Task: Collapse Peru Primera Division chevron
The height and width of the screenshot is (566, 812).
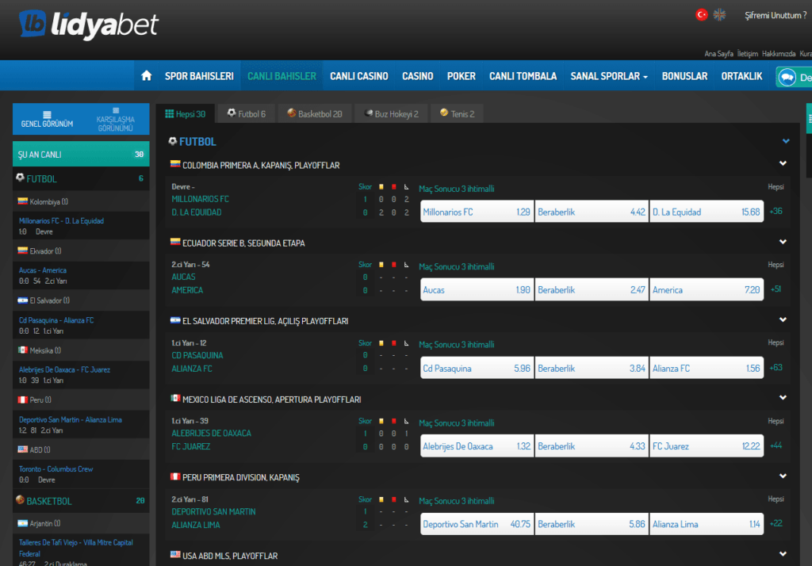Action: point(783,476)
